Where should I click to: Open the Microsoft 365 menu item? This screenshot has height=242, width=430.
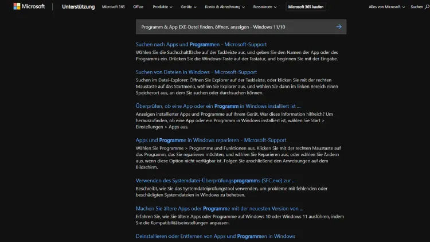click(114, 6)
